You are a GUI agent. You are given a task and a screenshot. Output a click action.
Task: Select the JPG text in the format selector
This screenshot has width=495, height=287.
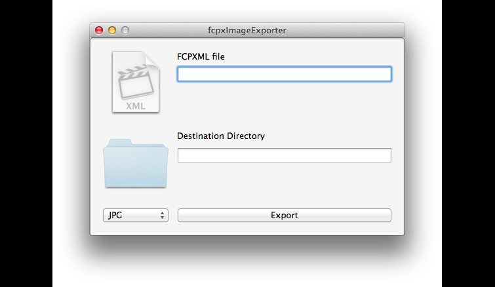115,215
